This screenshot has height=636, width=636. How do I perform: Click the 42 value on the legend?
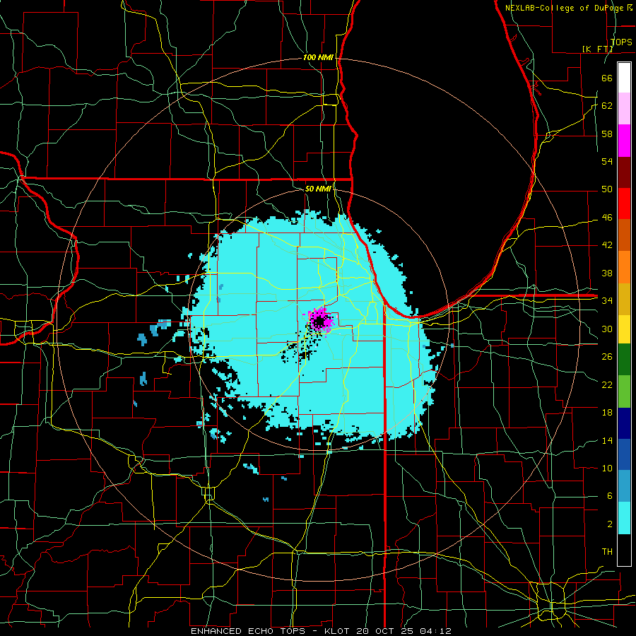point(607,245)
